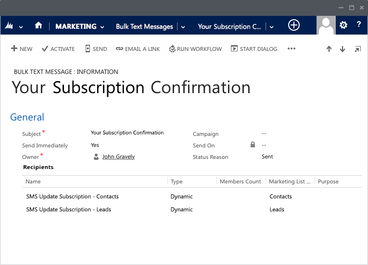368x265 pixels.
Task: Expand the Bulk Text Messages chevron
Action: (x=183, y=27)
